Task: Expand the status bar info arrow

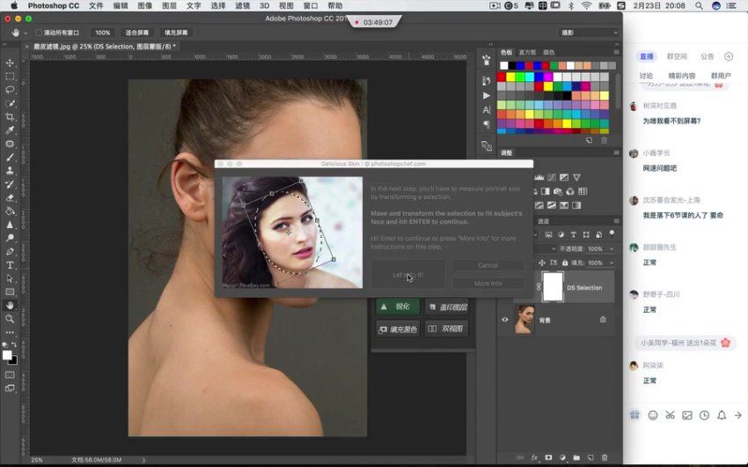Action: tap(143, 460)
